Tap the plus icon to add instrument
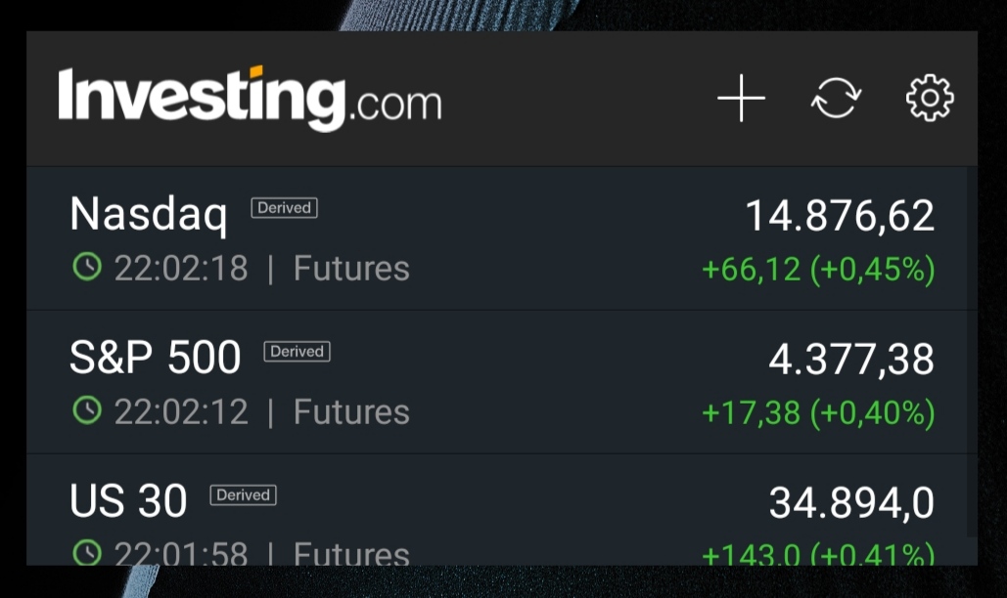 point(741,99)
